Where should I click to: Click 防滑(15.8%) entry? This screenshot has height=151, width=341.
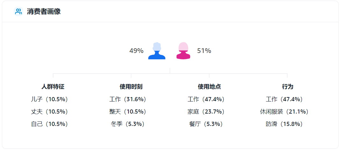pos(285,124)
